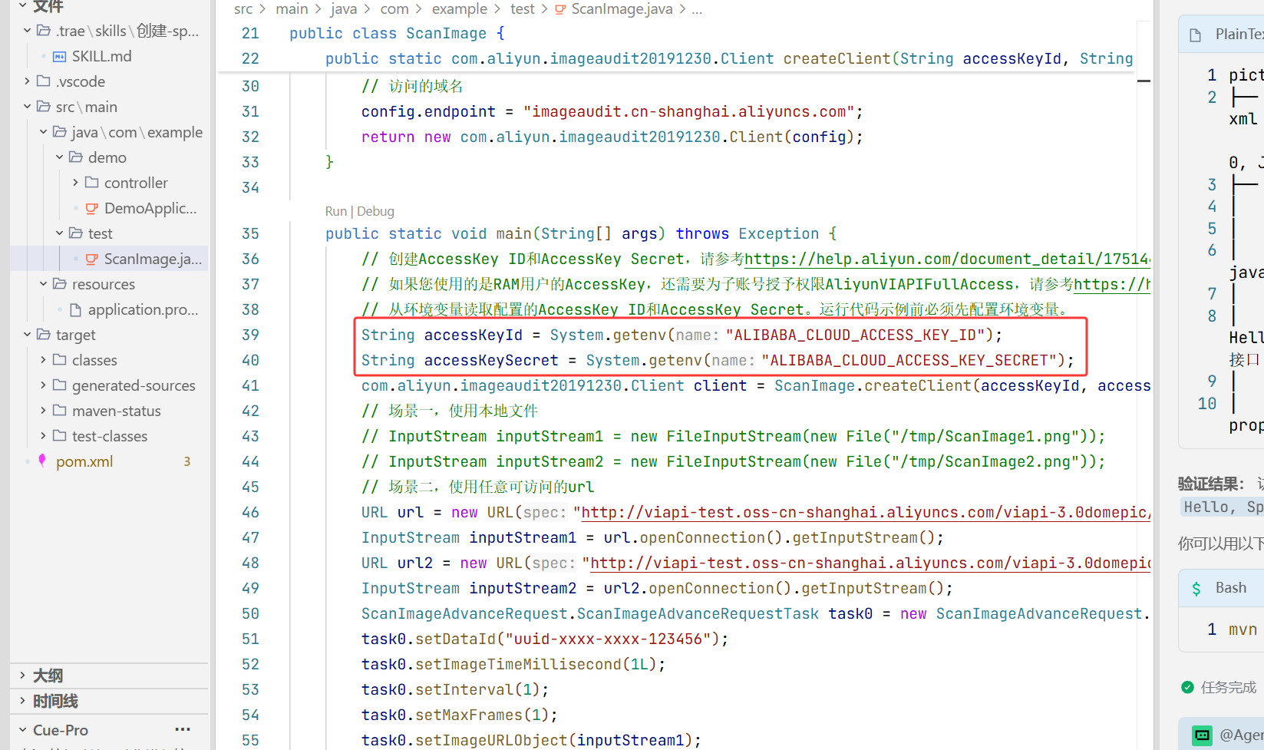Expand the 大纲 outline section
The image size is (1264, 750).
tap(22, 676)
